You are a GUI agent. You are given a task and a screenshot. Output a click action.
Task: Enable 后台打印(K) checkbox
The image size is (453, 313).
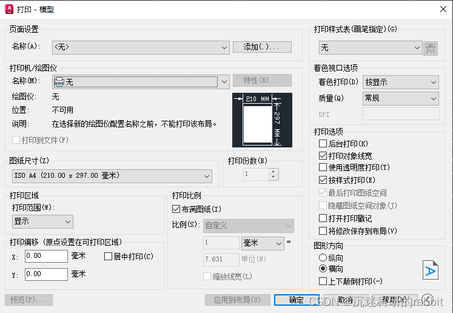click(x=323, y=144)
